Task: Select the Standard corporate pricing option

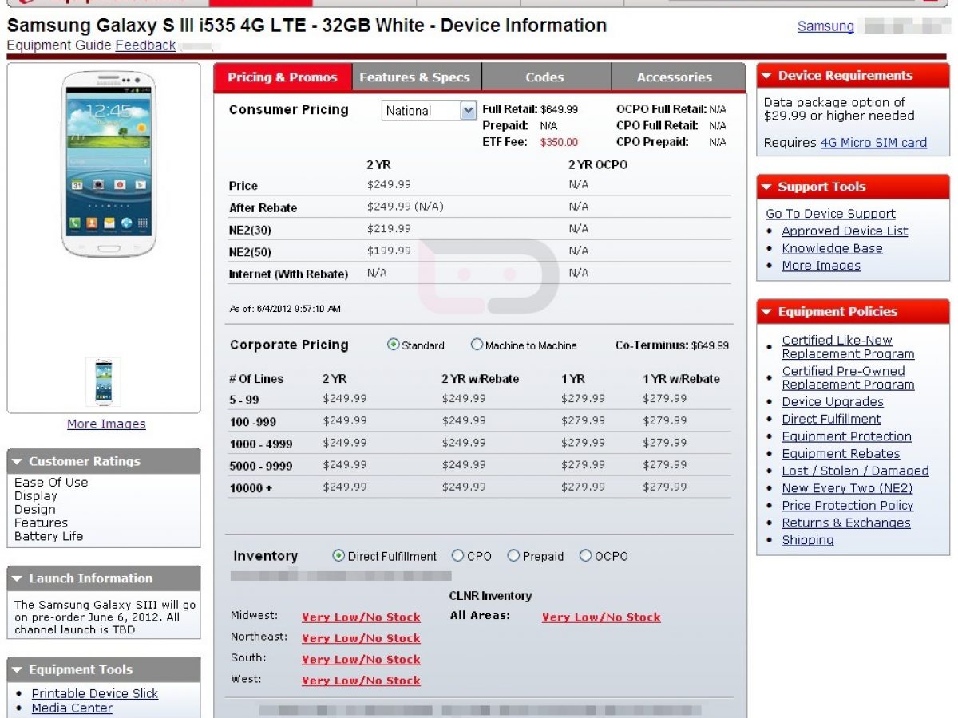Action: click(393, 345)
